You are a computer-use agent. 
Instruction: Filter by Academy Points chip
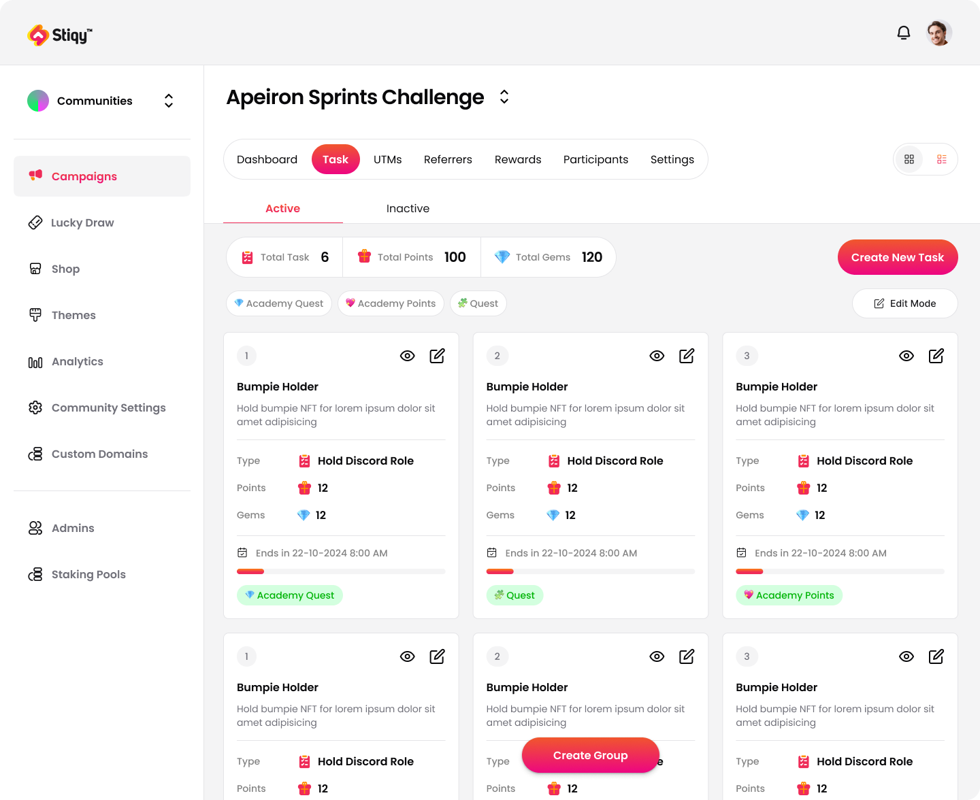(391, 303)
